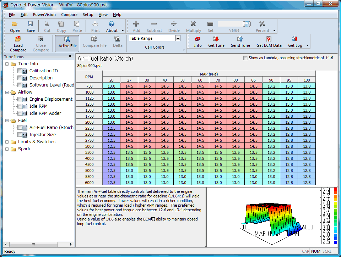Click the Divide math icon
Image resolution: width=341 pixels, height=257 pixels.
point(174,24)
